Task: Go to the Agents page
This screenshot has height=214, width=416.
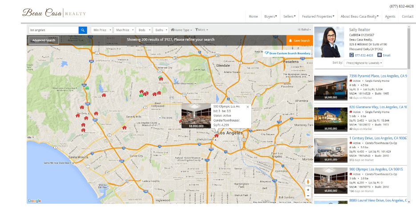Action: point(390,16)
